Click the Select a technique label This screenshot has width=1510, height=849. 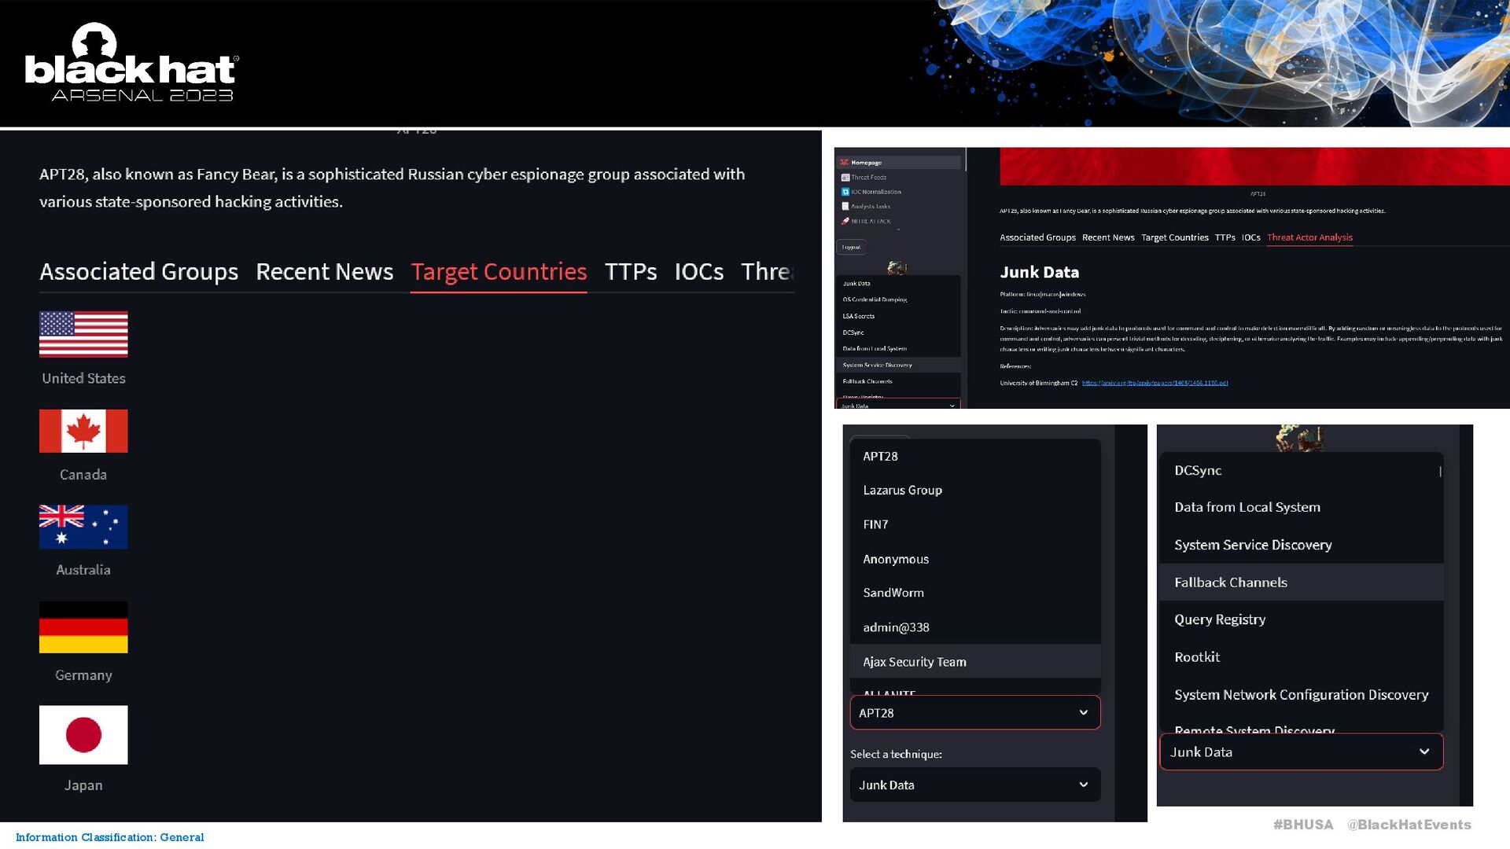click(x=896, y=754)
